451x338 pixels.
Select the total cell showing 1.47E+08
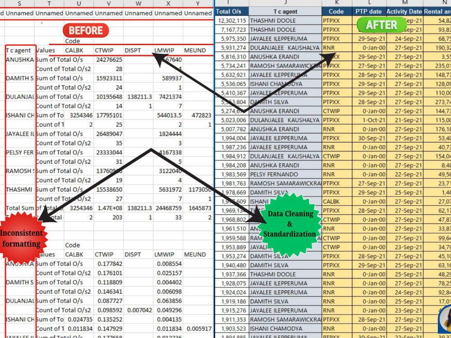tap(109, 208)
